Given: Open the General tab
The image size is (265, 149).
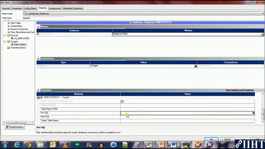Looking at the screenshot, I should [x=6, y=8].
